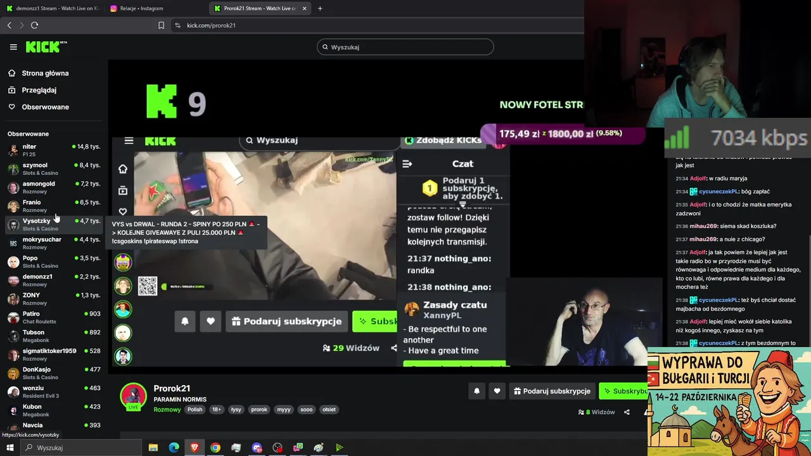811x456 pixels.
Task: Select the prorok tag
Action: point(259,410)
